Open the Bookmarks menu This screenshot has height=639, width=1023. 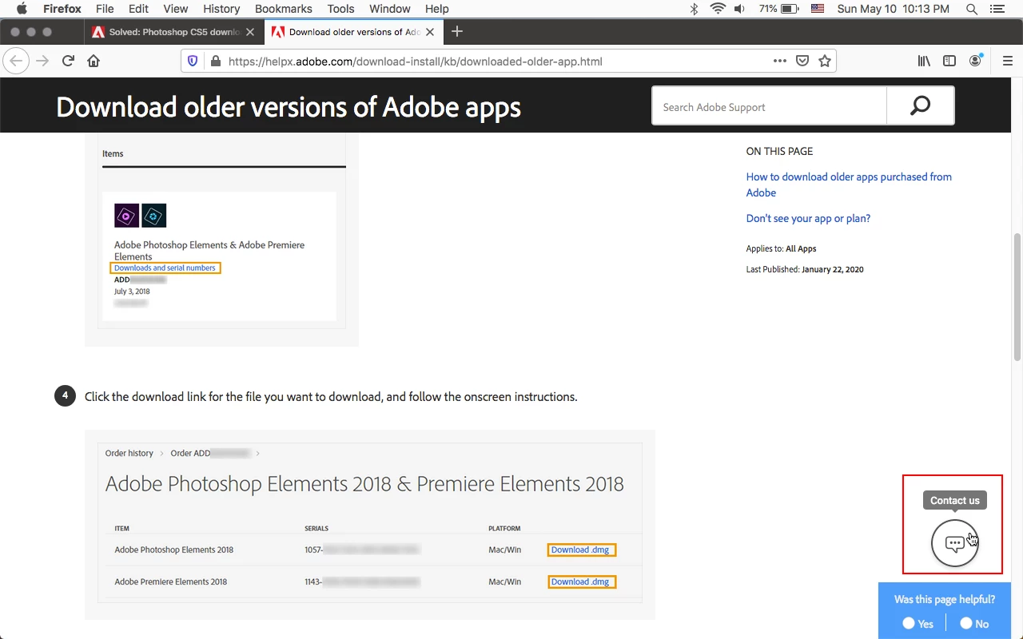[x=283, y=9]
